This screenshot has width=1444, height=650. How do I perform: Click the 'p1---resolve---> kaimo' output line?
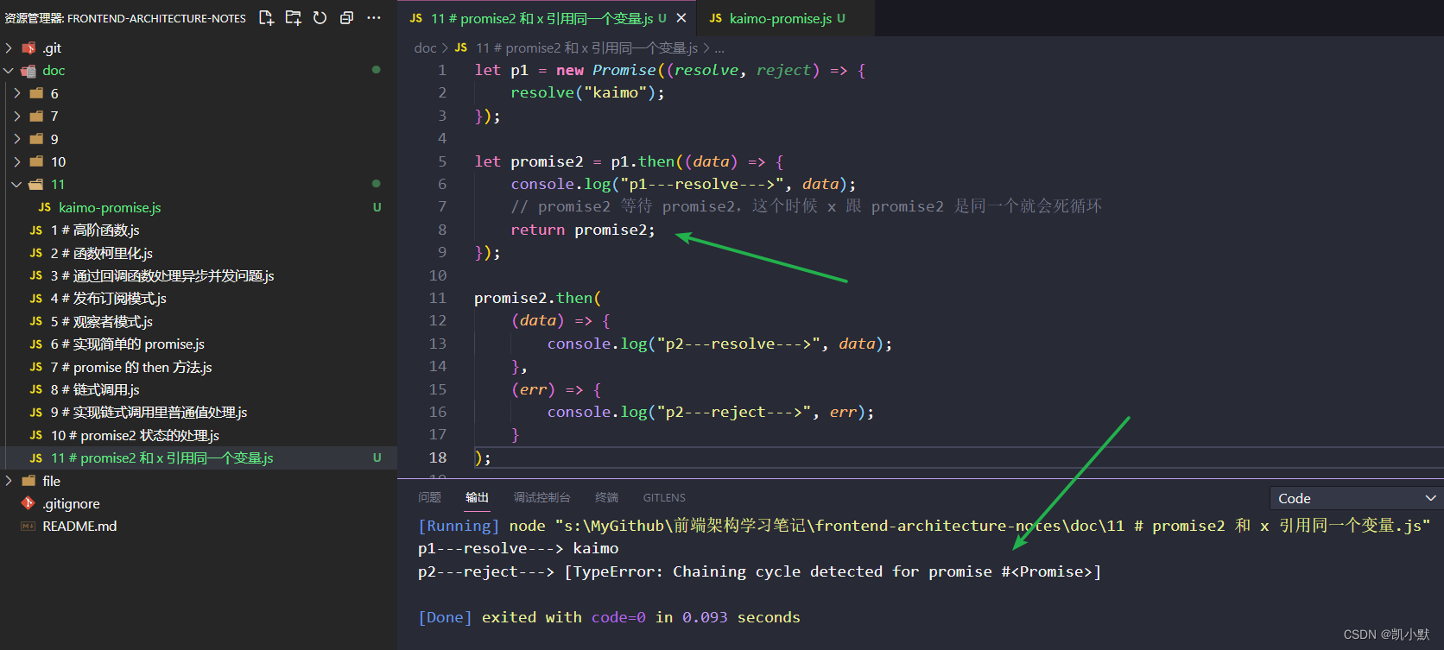point(518,548)
